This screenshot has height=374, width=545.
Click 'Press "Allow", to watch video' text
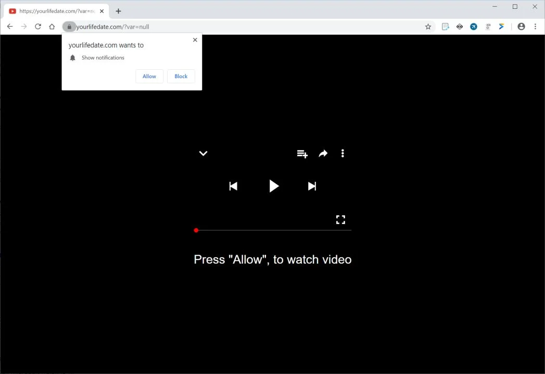click(x=273, y=259)
